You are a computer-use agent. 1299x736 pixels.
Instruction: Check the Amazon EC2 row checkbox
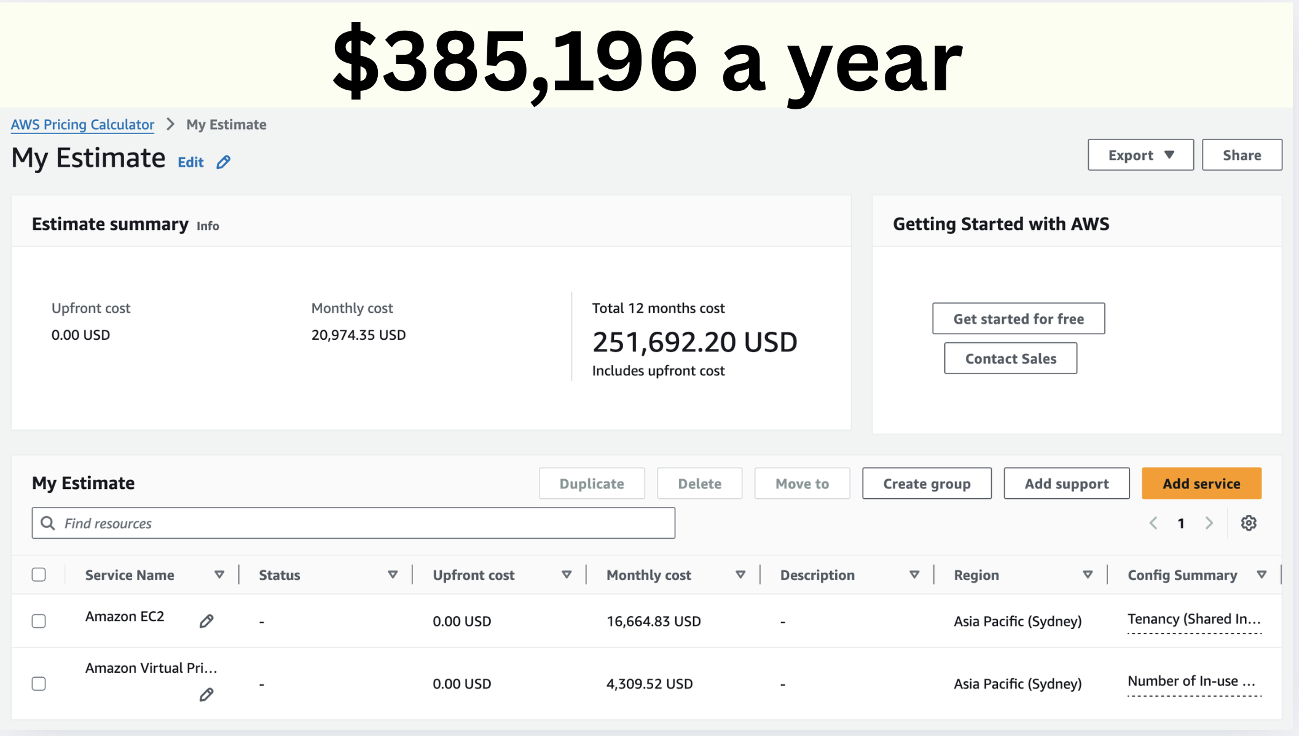[x=39, y=621]
